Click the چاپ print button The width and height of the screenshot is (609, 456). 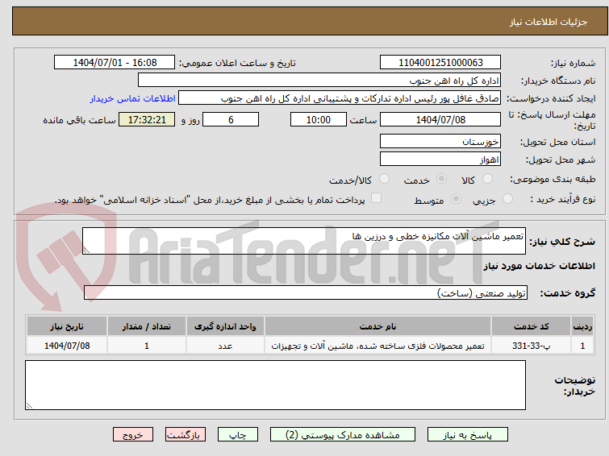(x=238, y=435)
